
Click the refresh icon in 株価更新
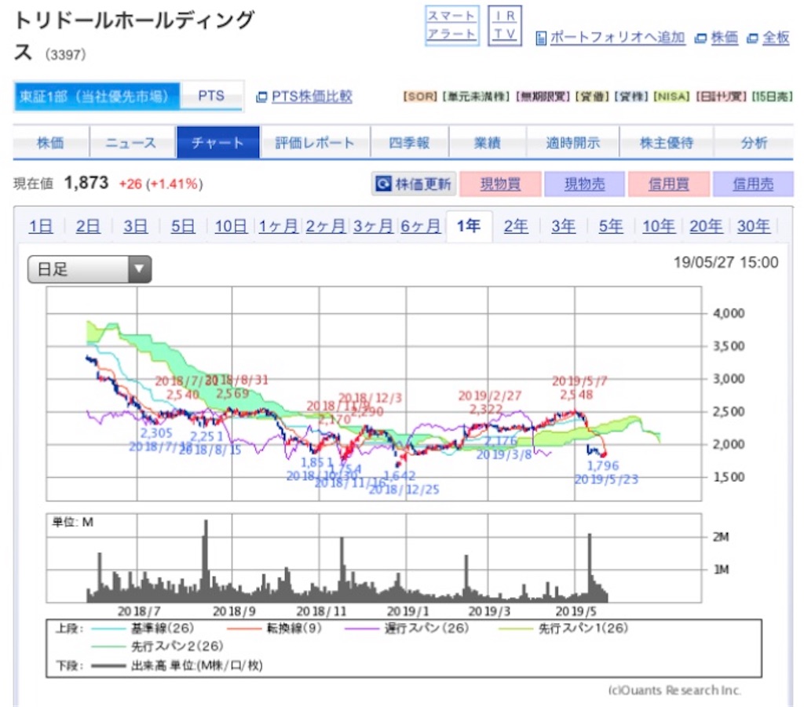[x=383, y=184]
